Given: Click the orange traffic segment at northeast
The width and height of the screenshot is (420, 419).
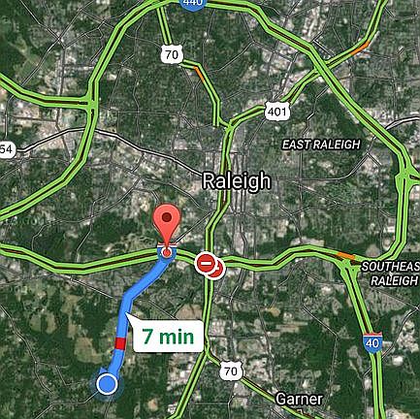Looking at the screenshot, I should point(361,48).
